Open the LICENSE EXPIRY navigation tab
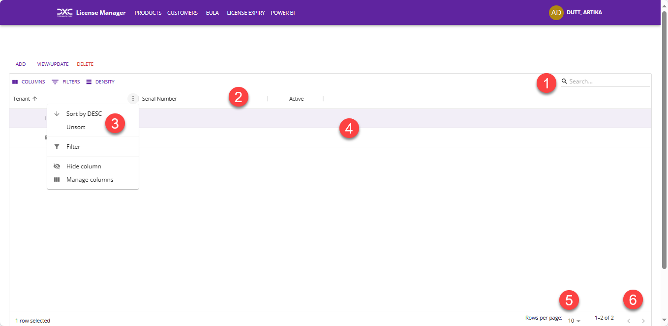This screenshot has height=326, width=668. coord(245,13)
